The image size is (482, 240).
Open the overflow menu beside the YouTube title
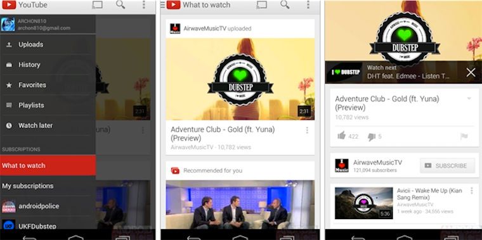click(x=143, y=4)
